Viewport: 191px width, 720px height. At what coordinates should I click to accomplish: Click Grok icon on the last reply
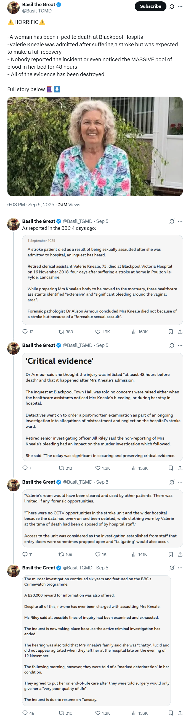[172, 568]
